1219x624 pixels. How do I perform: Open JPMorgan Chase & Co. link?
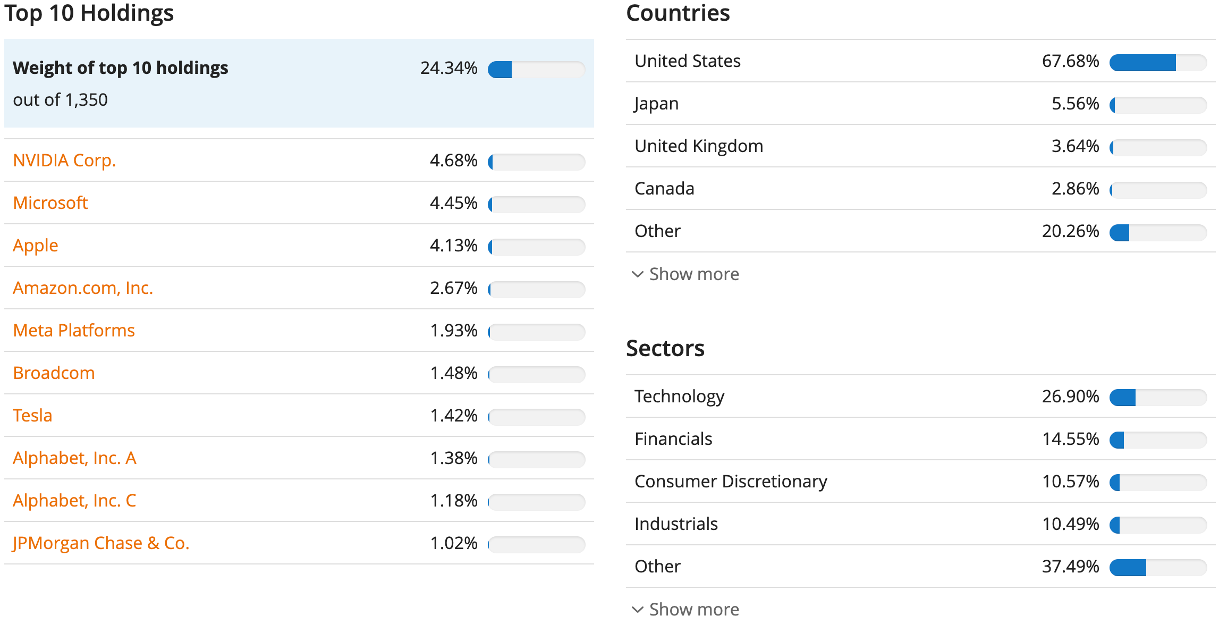point(101,543)
